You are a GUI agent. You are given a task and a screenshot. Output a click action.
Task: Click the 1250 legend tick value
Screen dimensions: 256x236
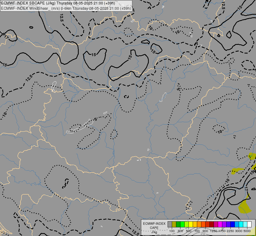(x=214, y=231)
